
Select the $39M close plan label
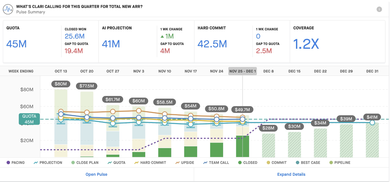click(346, 119)
